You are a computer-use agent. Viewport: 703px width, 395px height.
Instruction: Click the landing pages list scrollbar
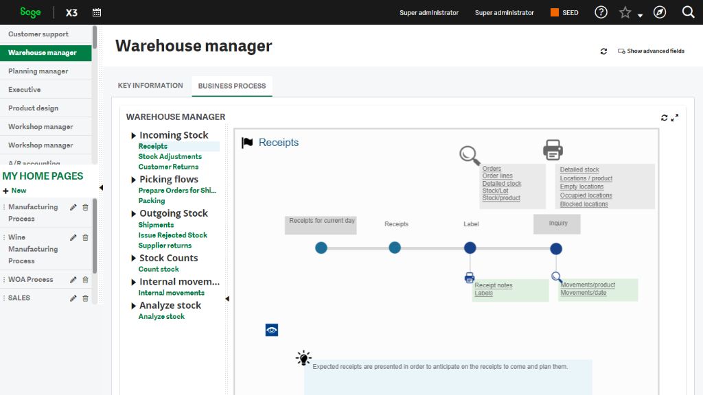(x=95, y=37)
